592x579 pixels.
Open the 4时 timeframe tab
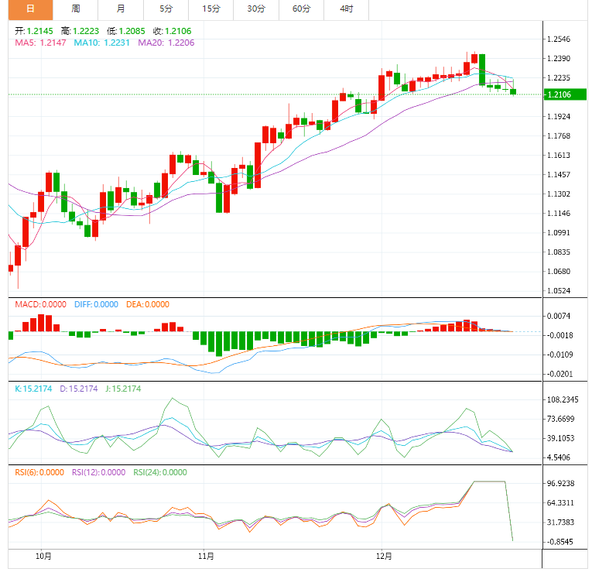click(346, 9)
